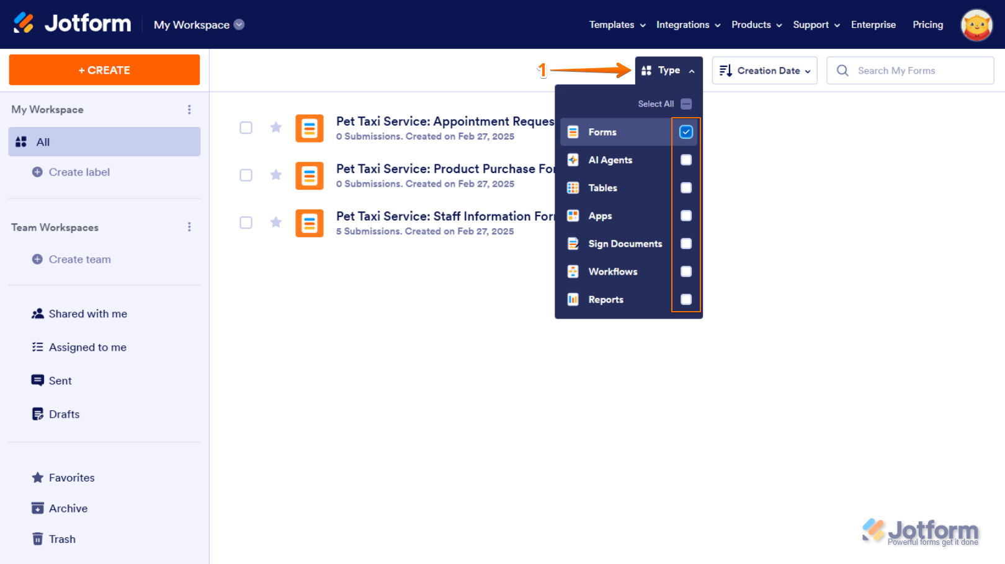Image resolution: width=1005 pixels, height=564 pixels.
Task: Select the Forms type icon in the filter menu
Action: click(573, 131)
